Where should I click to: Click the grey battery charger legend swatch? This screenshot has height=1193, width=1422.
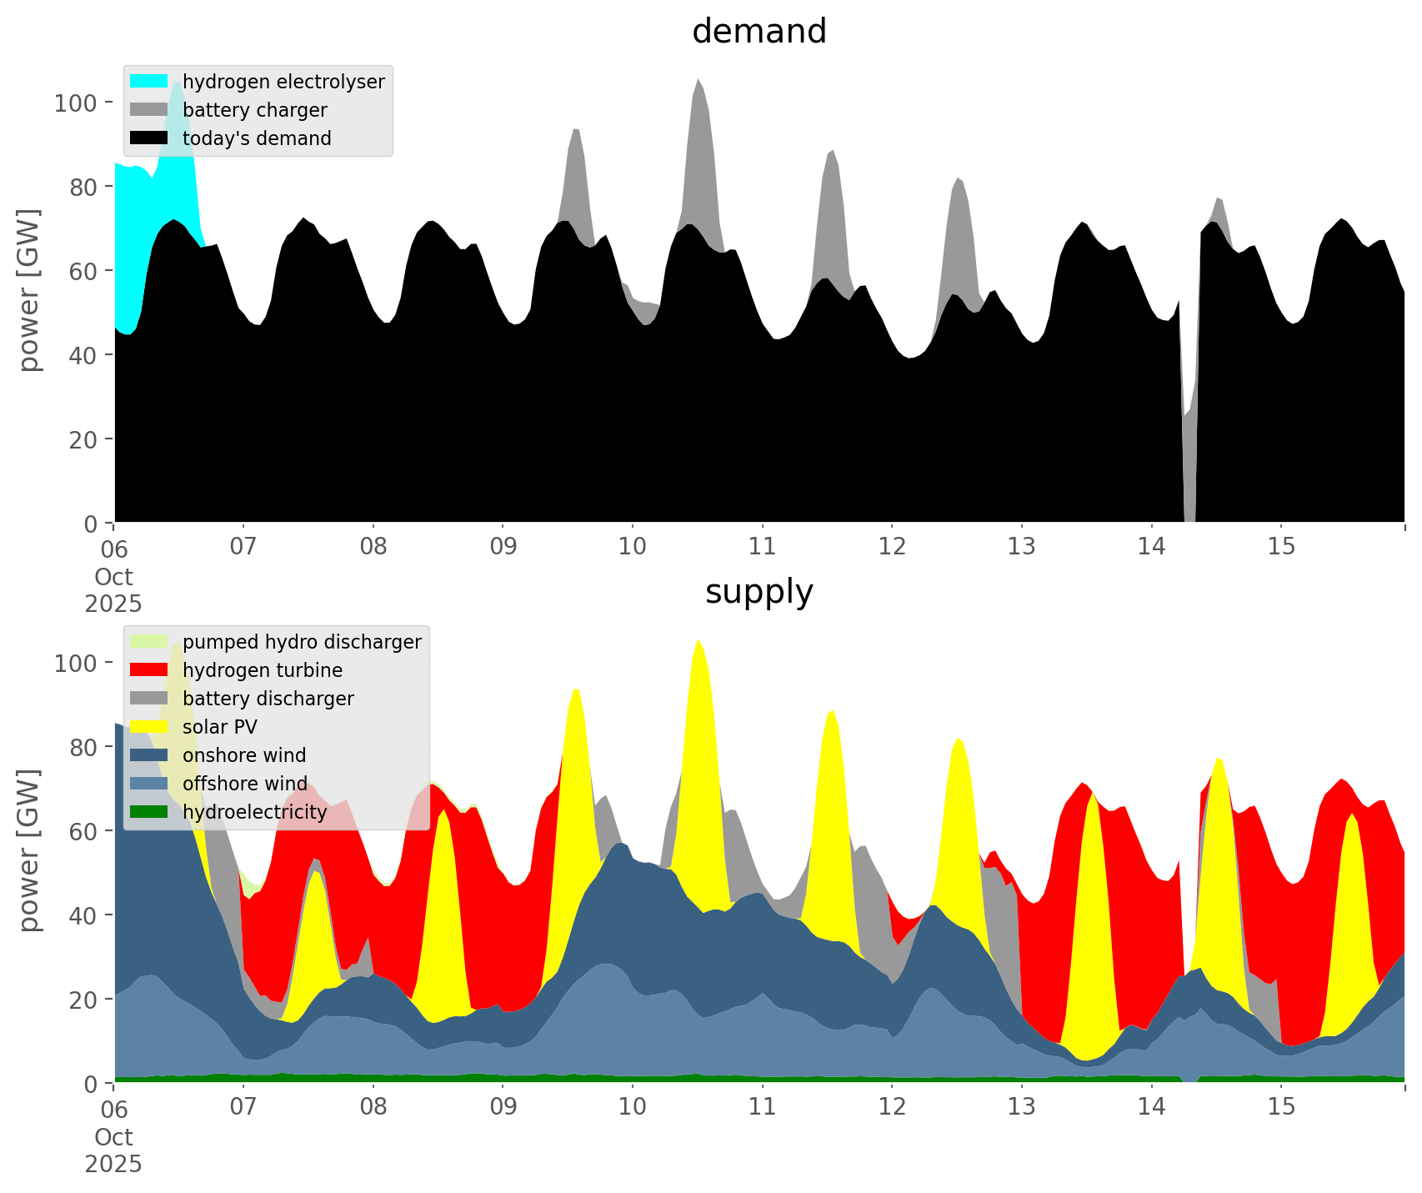tap(149, 110)
